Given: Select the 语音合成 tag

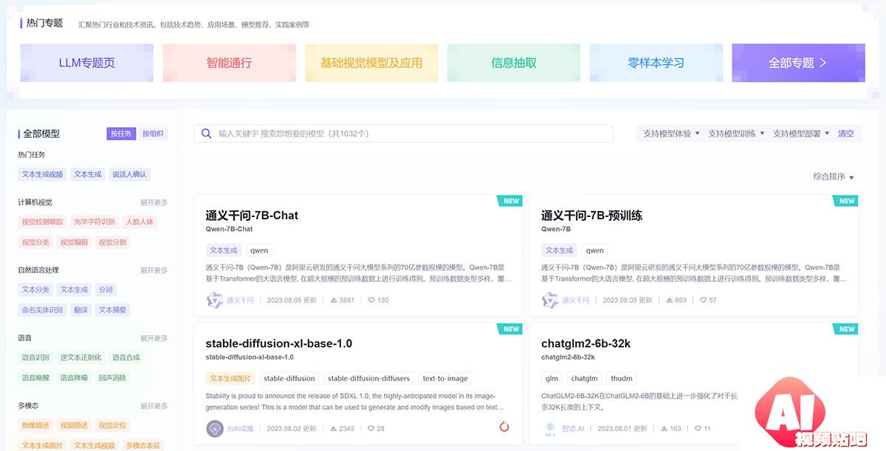Looking at the screenshot, I should (126, 357).
